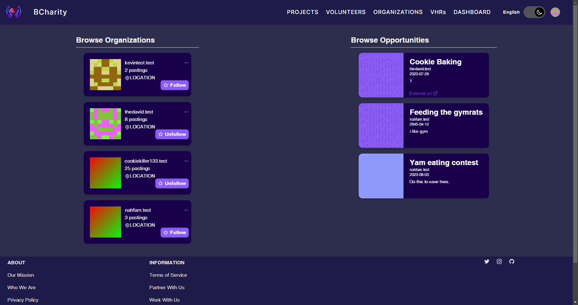This screenshot has width=578, height=305.
Task: Open the Twitter social icon
Action: coord(487,261)
